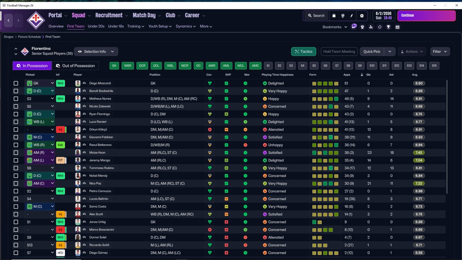Click Nico Paz's player portrait
This screenshot has height=260, width=462.
pos(78,183)
